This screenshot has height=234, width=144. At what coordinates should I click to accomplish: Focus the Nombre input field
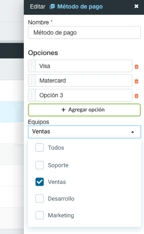tap(84, 32)
